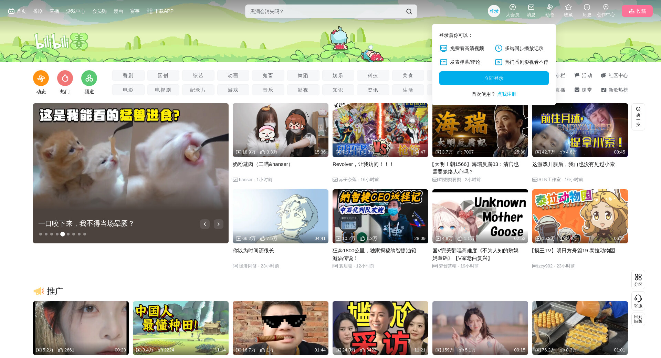The width and height of the screenshot is (661, 358).
Task: Click the red 热门 flame icon
Action: click(65, 78)
